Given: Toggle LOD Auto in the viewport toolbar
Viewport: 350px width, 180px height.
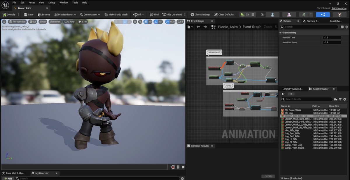Looking at the screenshot, I should click(69, 21).
